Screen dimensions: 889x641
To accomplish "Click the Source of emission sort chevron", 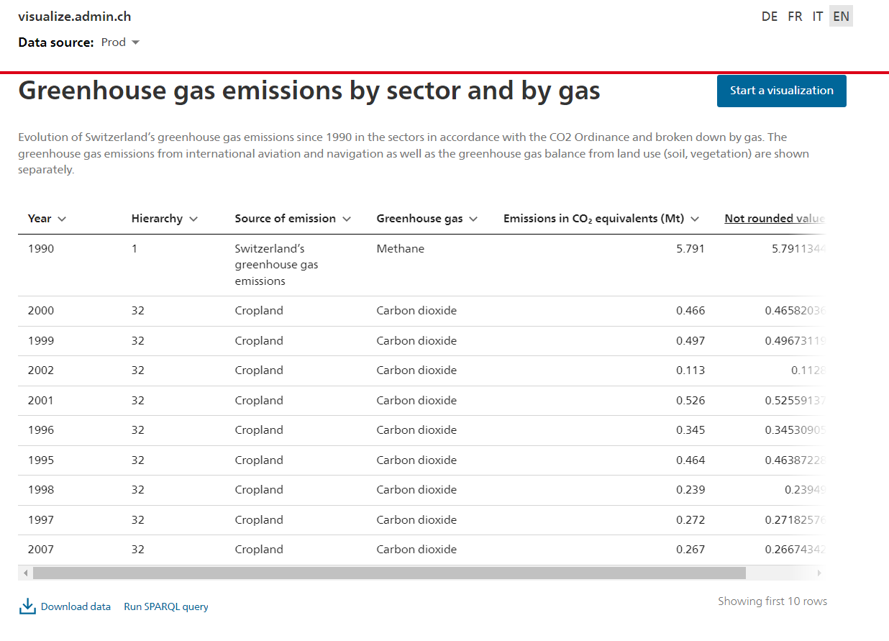I will tap(347, 219).
